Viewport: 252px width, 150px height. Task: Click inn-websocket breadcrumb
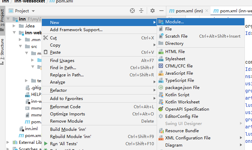pos(29,1)
